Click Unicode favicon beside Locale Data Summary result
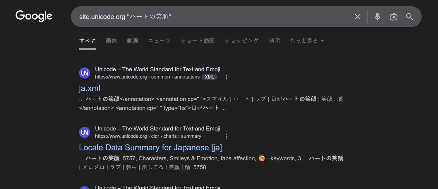 pyautogui.click(x=84, y=132)
